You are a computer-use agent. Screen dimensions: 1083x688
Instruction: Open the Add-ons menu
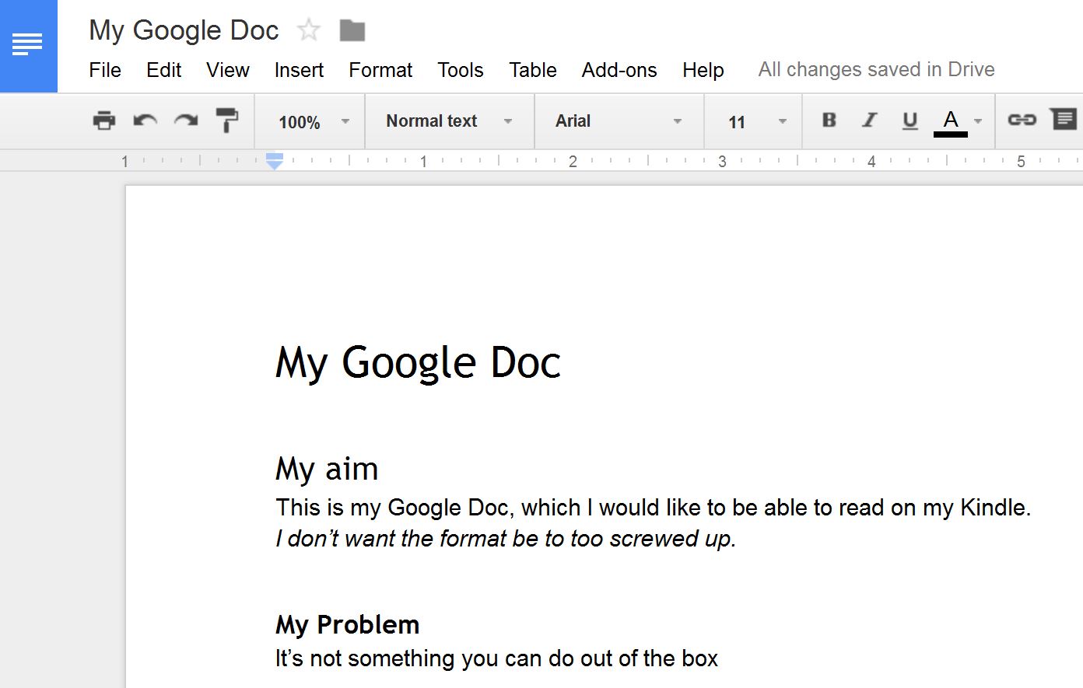pos(619,70)
